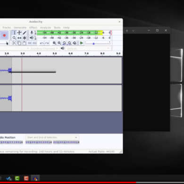The height and width of the screenshot is (184, 184).
Task: Open the Effect menu
Action: (33, 27)
